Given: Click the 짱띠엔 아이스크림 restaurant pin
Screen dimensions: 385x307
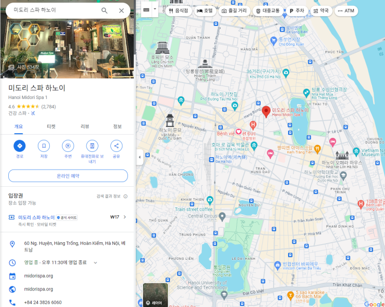Looking at the screenshot, I should click(317, 149).
